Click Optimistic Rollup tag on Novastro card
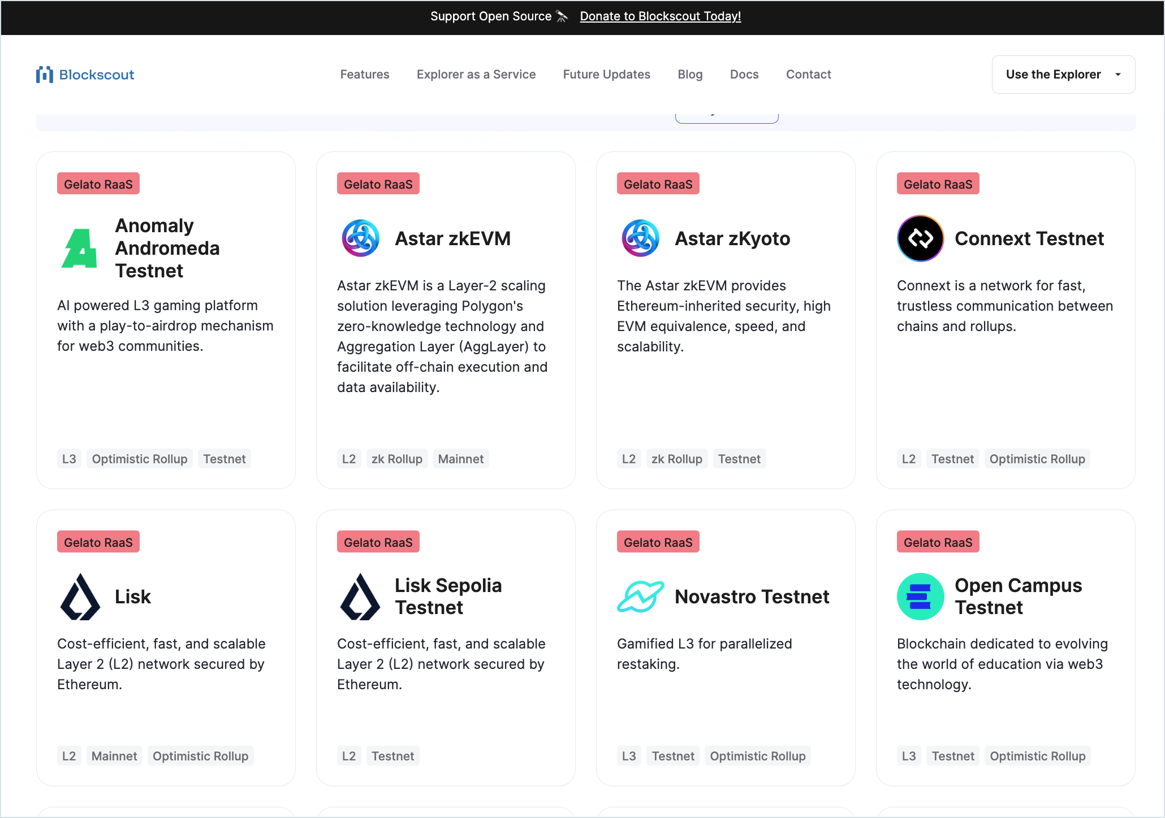The width and height of the screenshot is (1165, 818). click(758, 756)
